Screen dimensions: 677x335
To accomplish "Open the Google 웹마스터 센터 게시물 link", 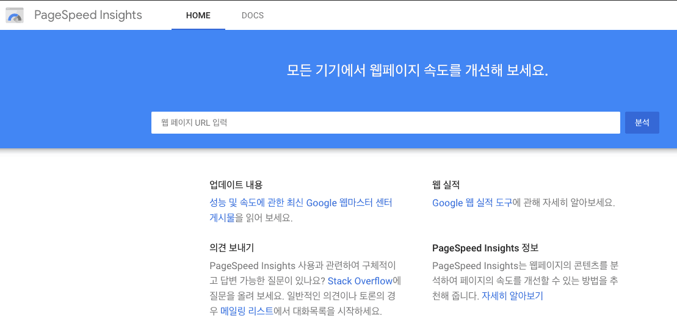I will coord(300,211).
